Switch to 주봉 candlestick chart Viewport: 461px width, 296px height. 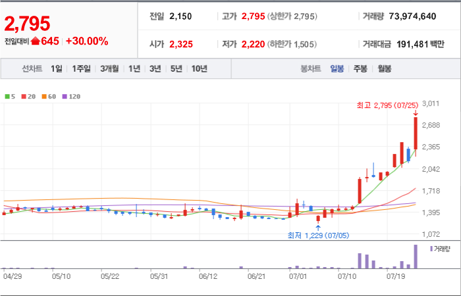pos(360,68)
